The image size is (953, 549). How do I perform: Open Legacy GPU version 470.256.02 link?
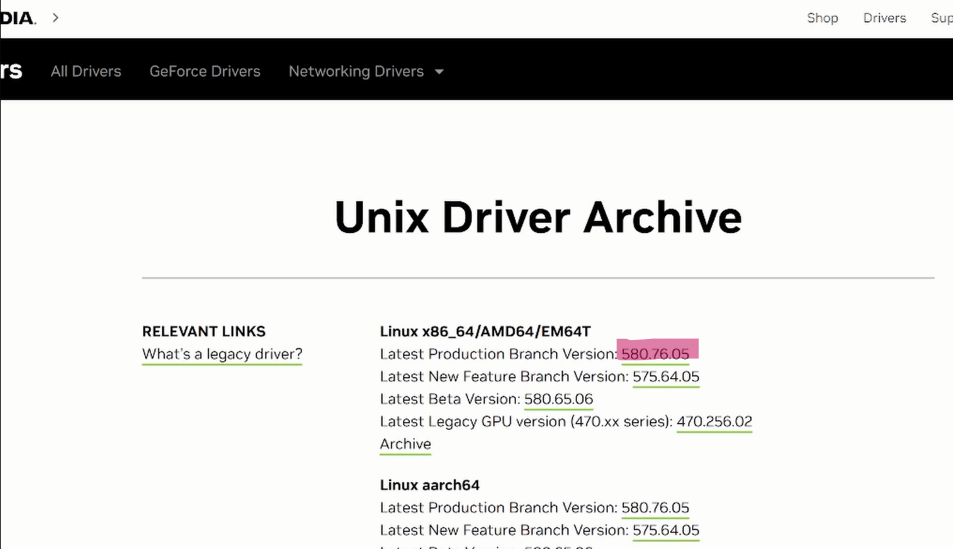click(714, 422)
